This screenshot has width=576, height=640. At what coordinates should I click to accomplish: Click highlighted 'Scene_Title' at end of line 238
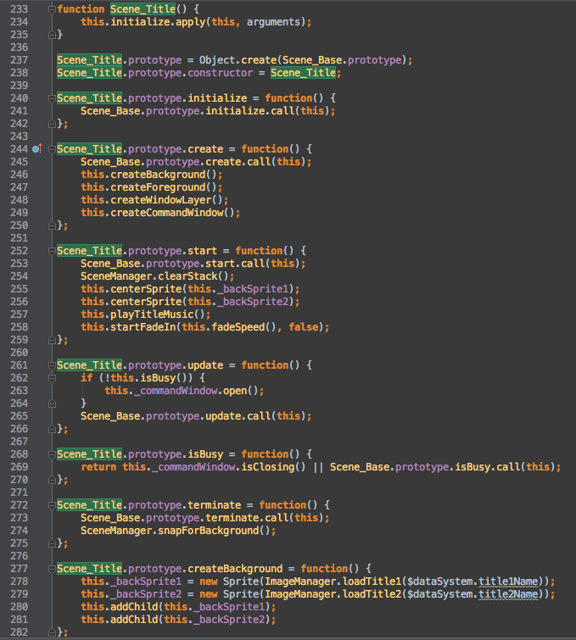point(303,73)
